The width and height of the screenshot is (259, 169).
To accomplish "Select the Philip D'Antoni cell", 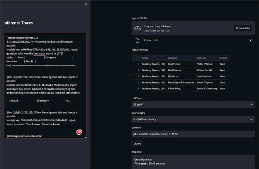I will (207, 64).
